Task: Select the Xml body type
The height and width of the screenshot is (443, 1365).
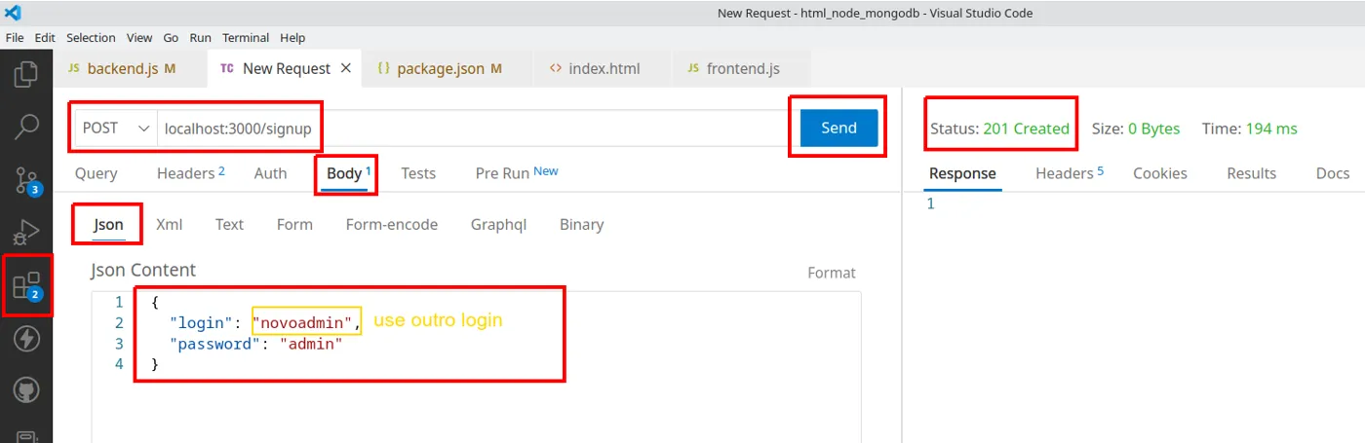Action: pos(169,224)
